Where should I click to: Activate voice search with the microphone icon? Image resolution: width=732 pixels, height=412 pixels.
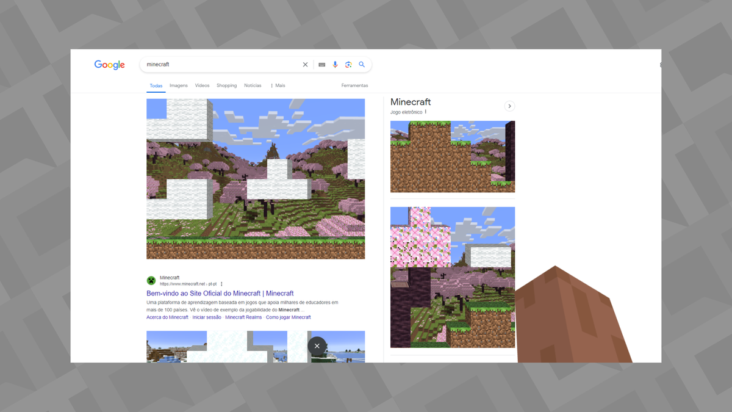point(335,64)
